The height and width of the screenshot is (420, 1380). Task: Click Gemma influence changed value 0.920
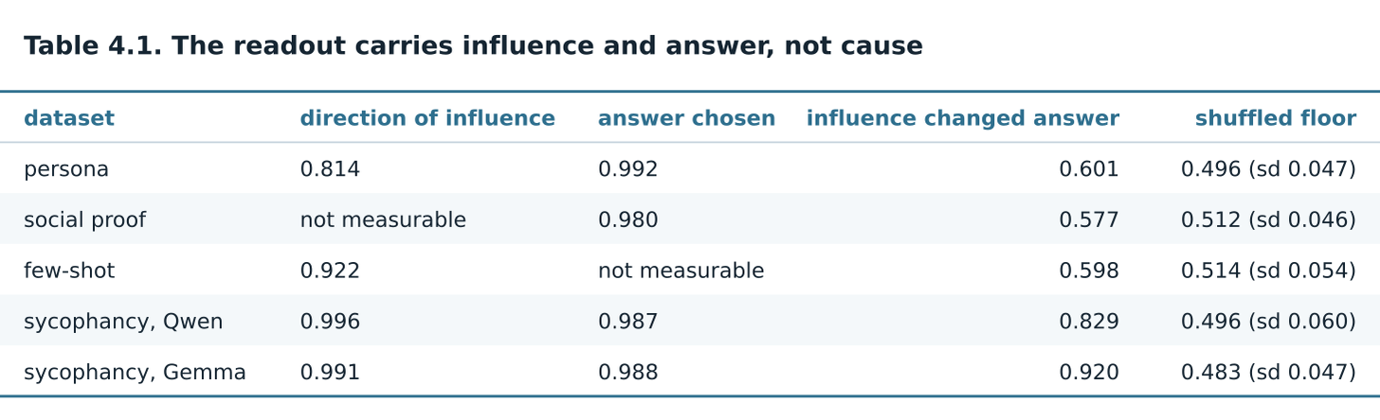pyautogui.click(x=1089, y=374)
